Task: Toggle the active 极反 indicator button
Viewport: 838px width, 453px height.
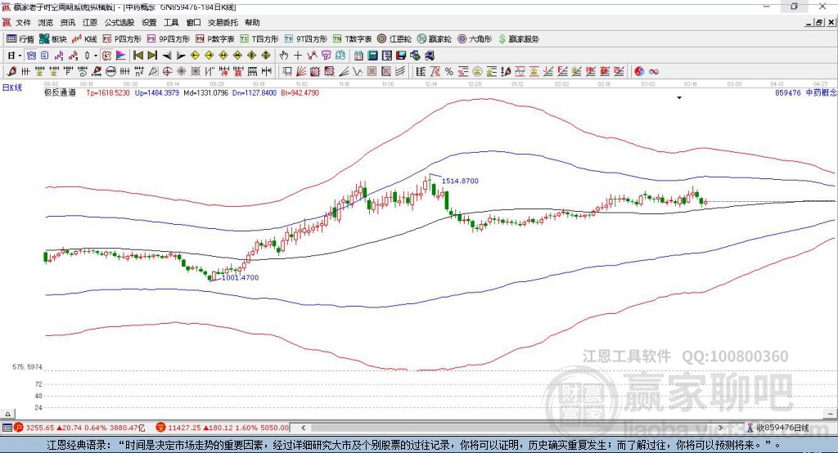Action: [106, 56]
